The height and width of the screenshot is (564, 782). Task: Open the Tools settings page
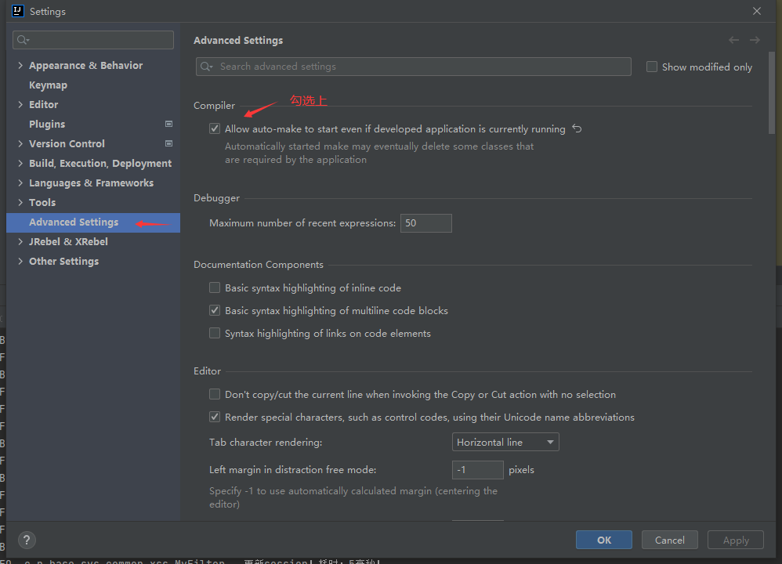point(42,202)
